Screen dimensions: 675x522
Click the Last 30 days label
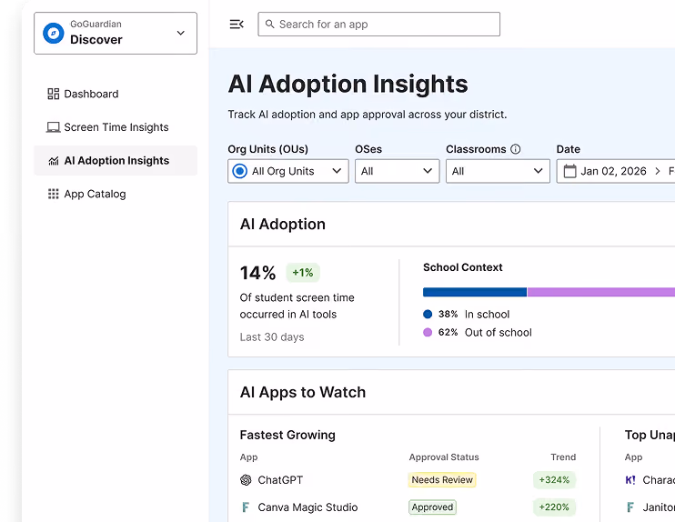272,337
